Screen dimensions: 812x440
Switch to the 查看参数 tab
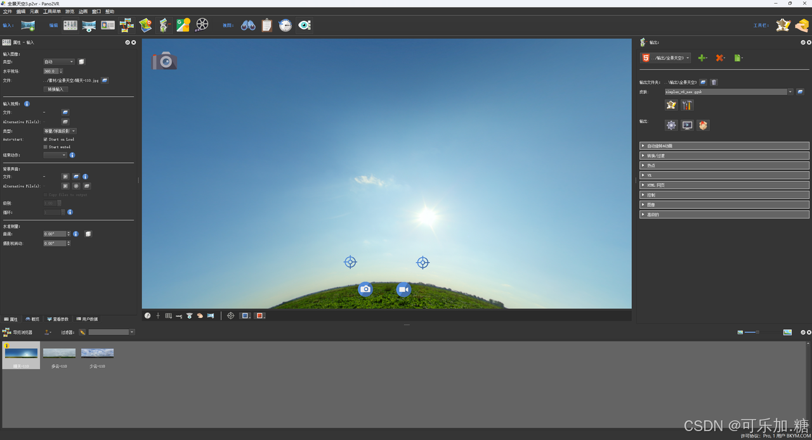(x=58, y=319)
